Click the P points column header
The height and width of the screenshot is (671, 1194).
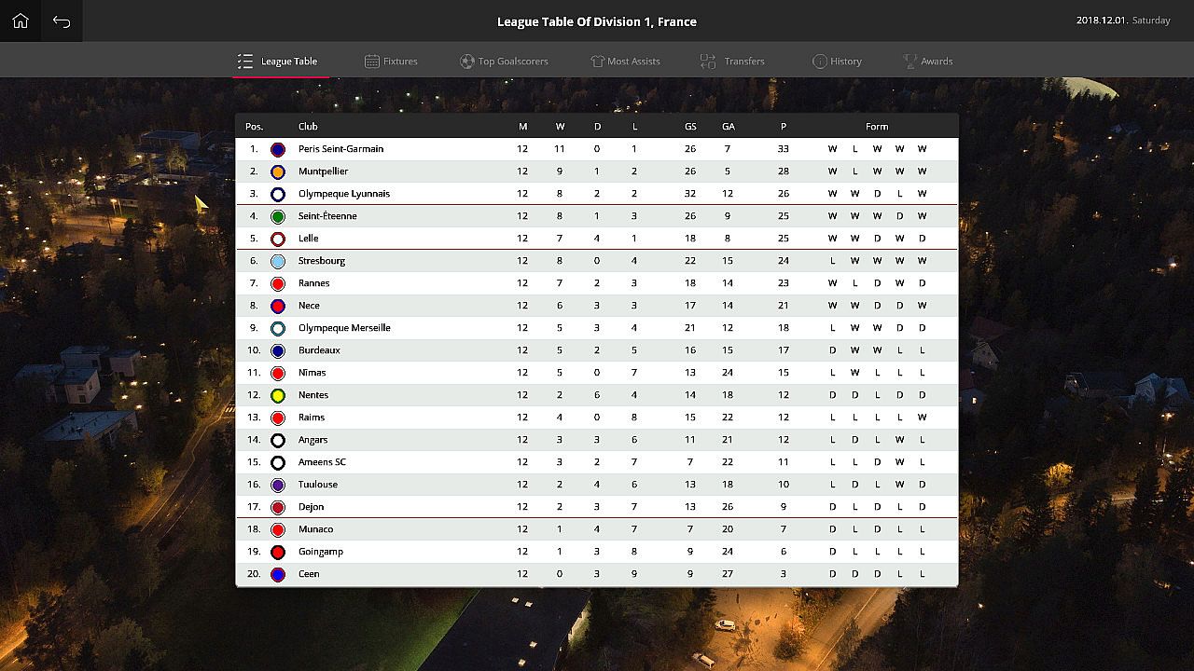[x=784, y=127]
